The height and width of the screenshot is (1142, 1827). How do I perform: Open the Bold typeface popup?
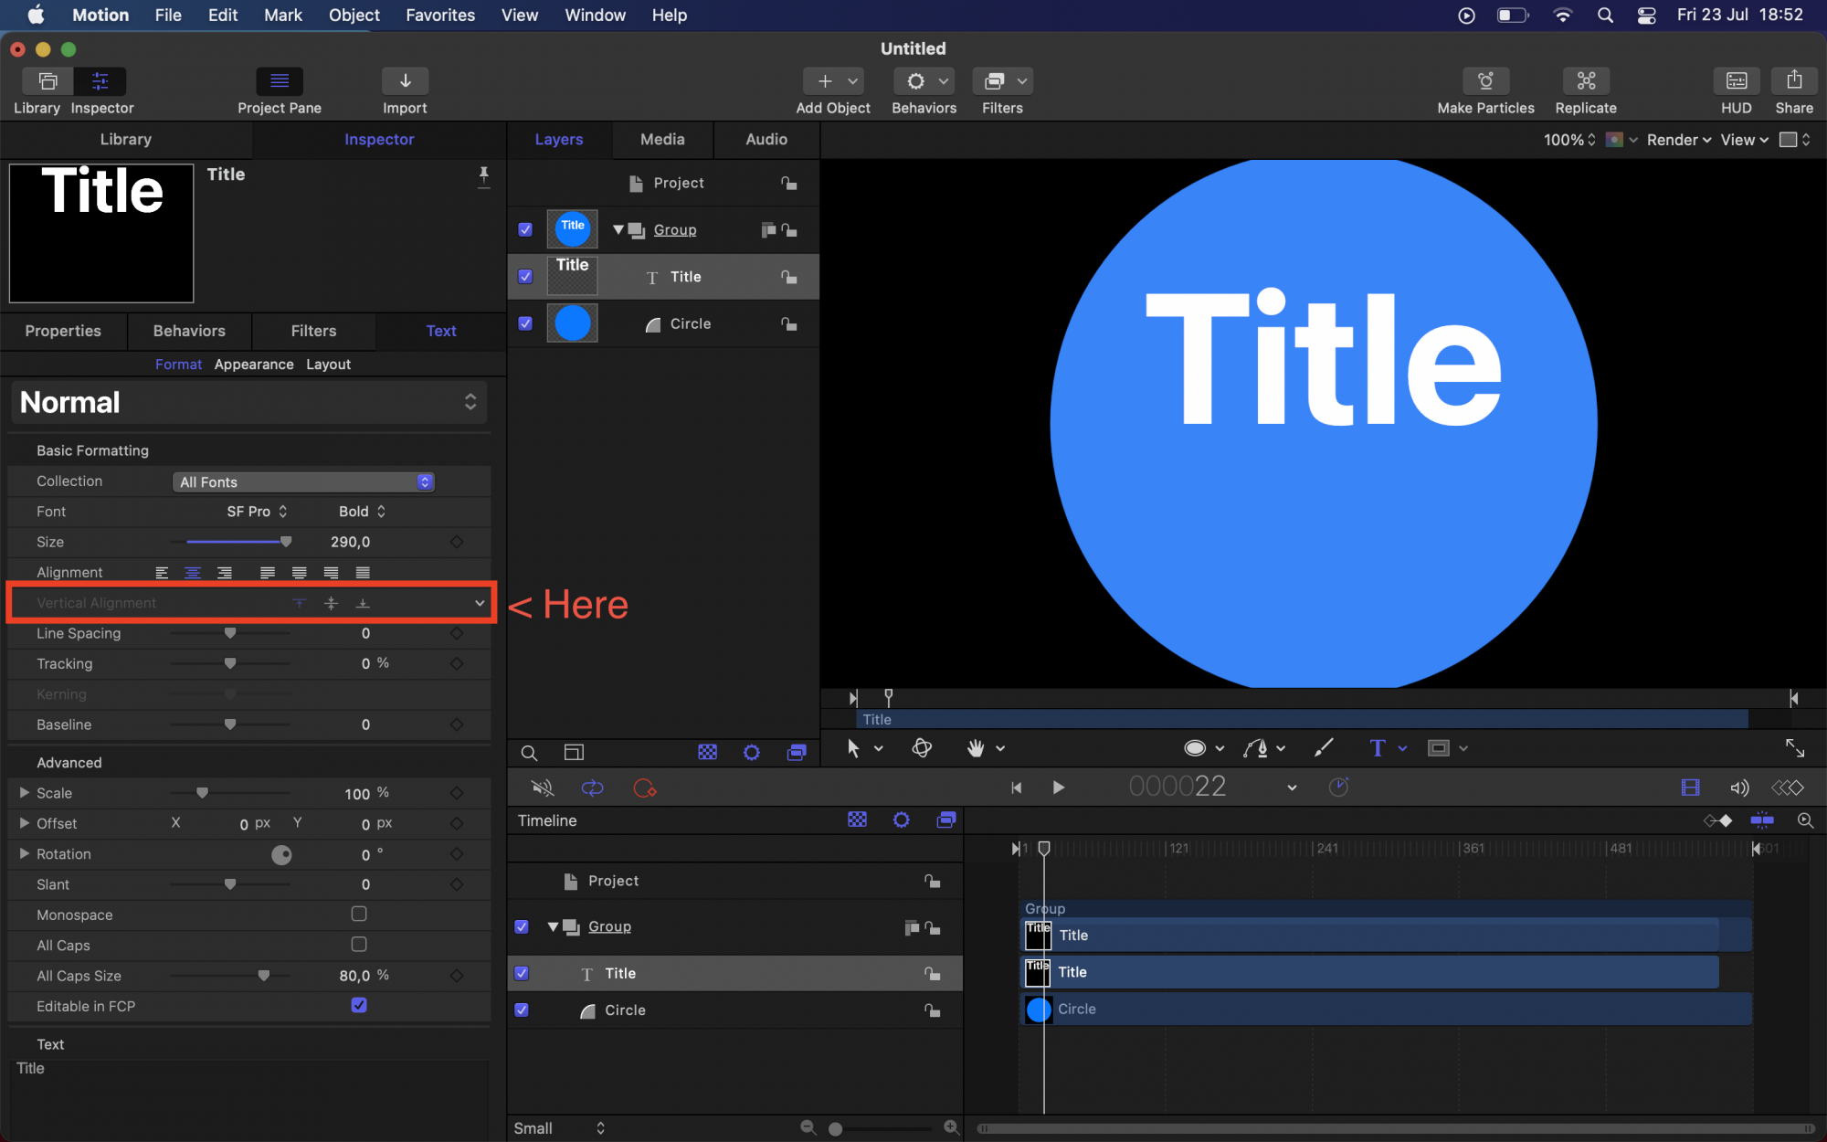pyautogui.click(x=362, y=512)
